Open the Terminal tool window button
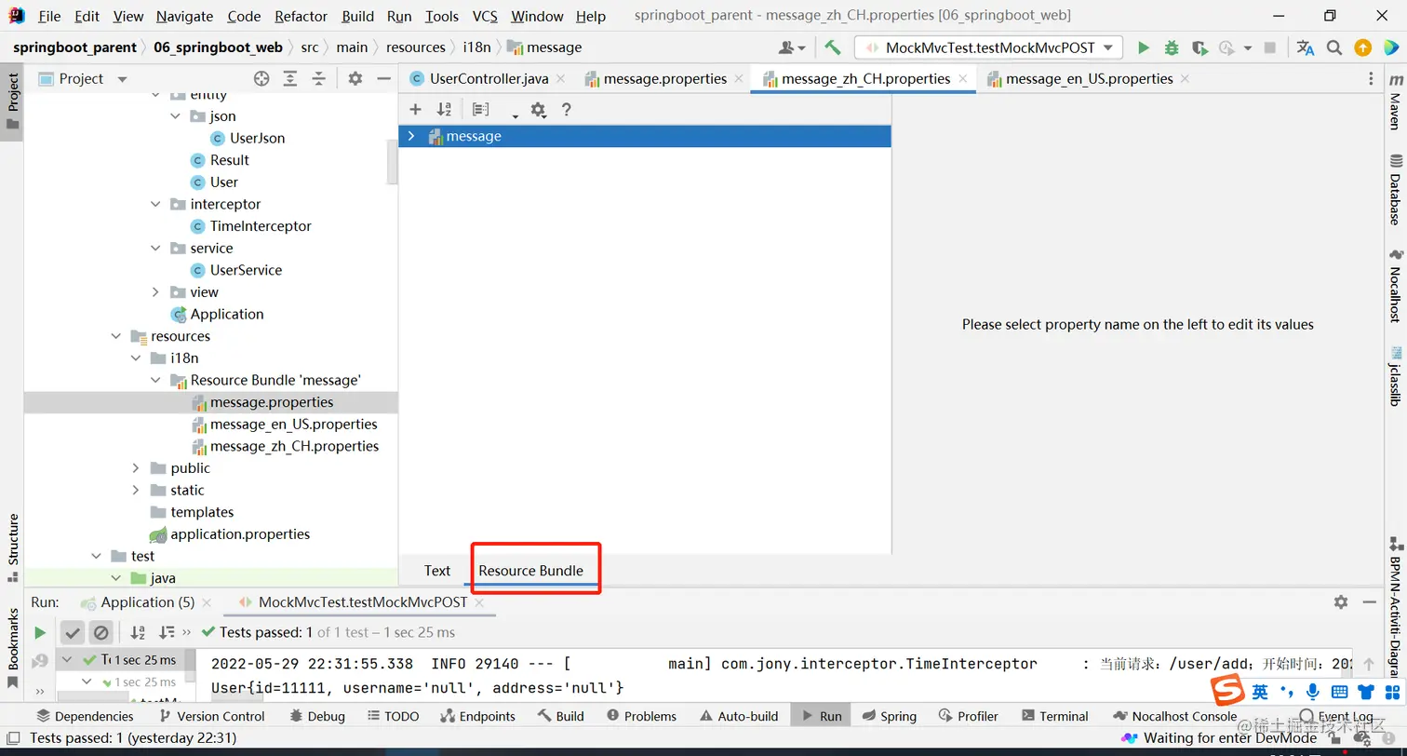The image size is (1407, 756). tap(1055, 716)
